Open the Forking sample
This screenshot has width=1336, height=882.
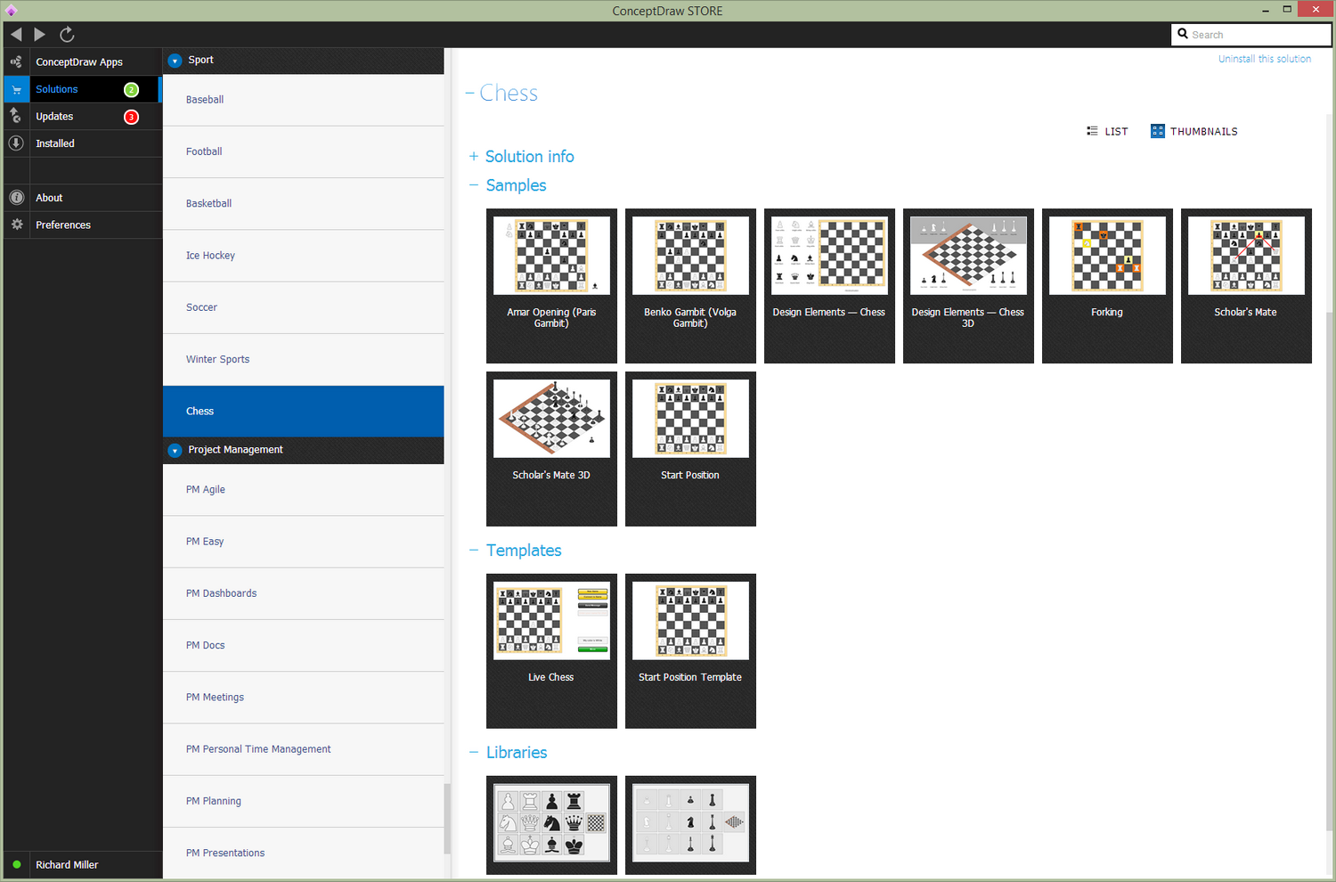1107,285
